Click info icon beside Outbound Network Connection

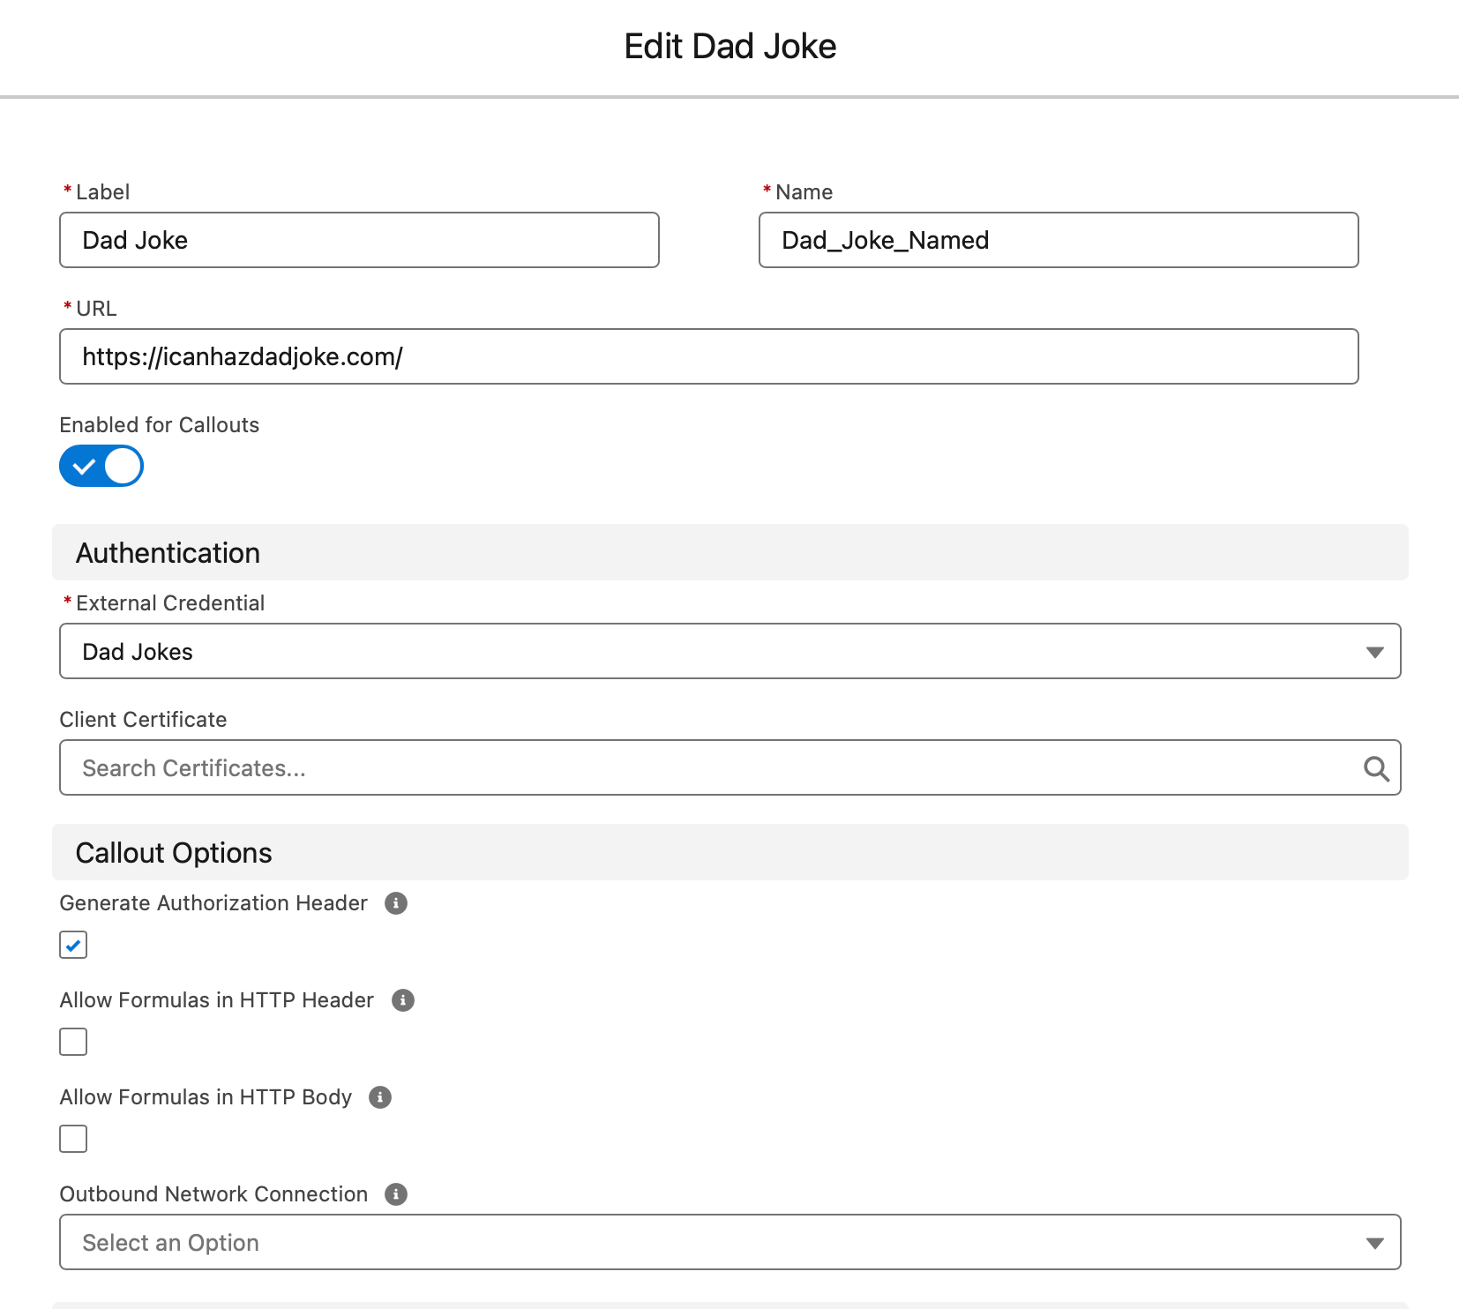(396, 1194)
